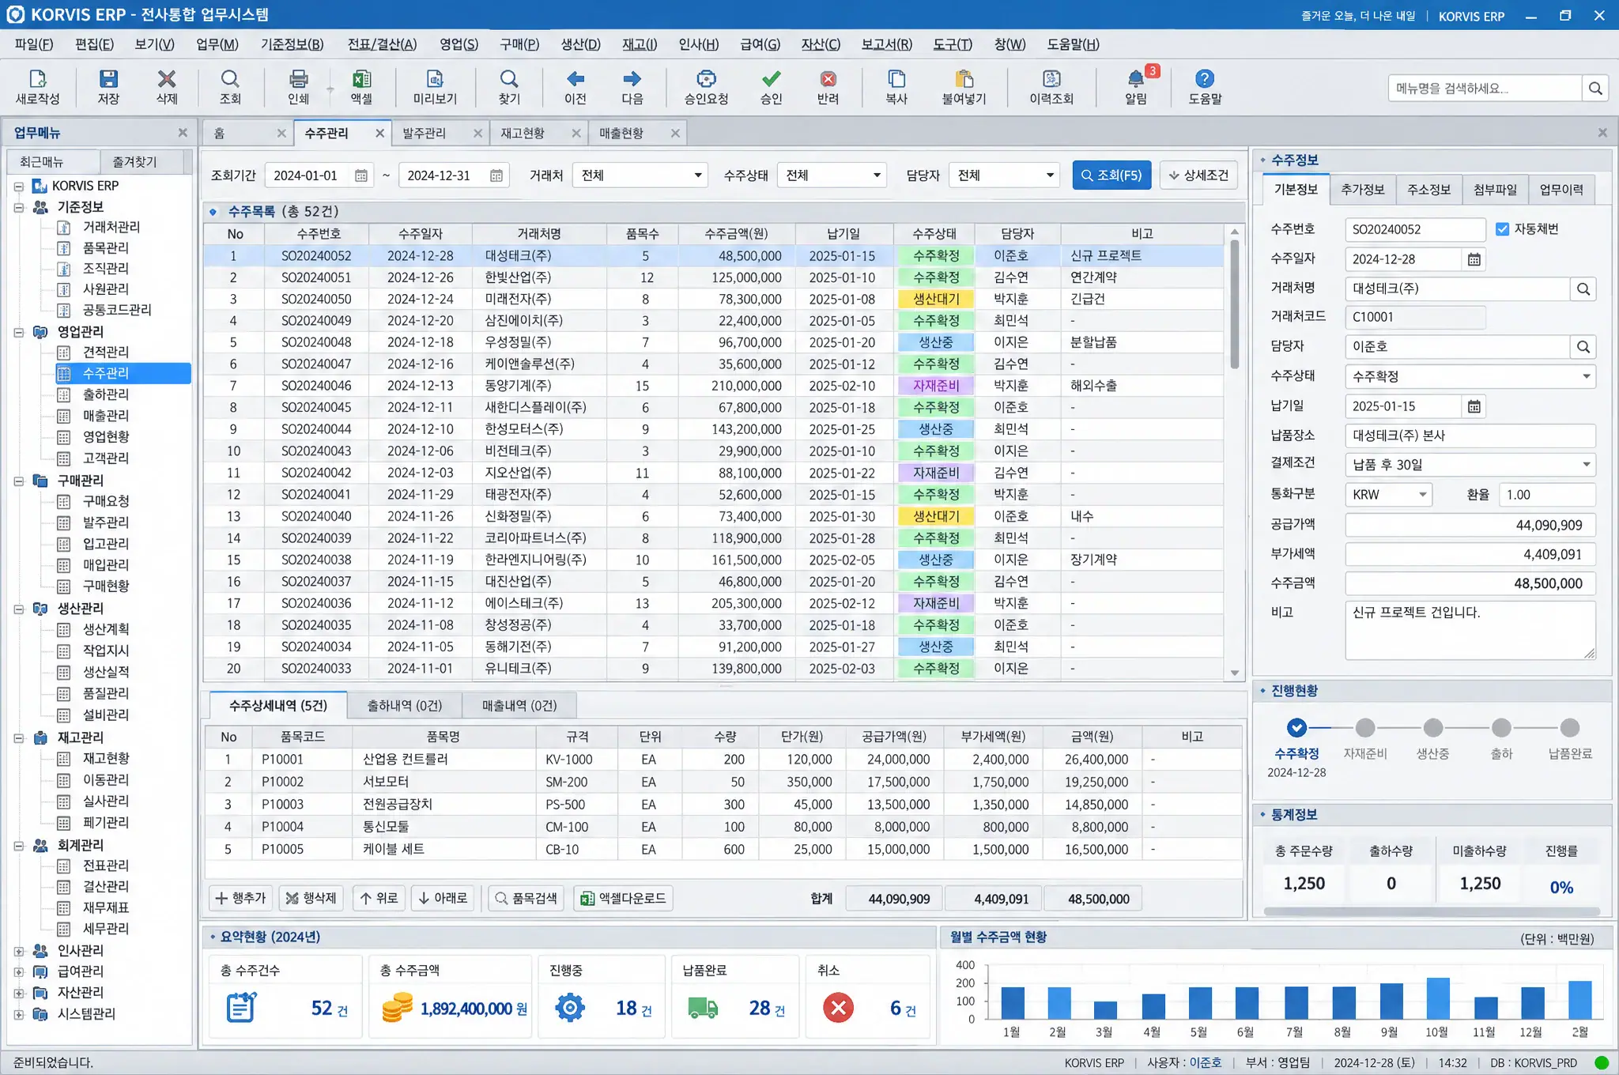Screen dimensions: 1619x1075
Task: Open the 통화구분 KRW dropdown
Action: [1389, 495]
